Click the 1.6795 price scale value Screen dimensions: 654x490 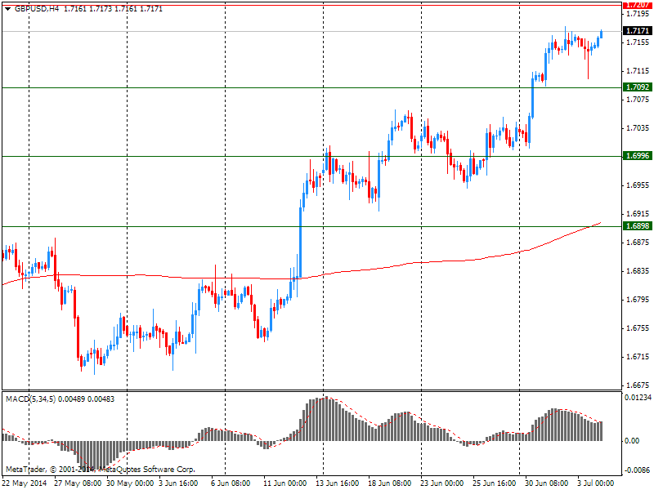coord(638,300)
